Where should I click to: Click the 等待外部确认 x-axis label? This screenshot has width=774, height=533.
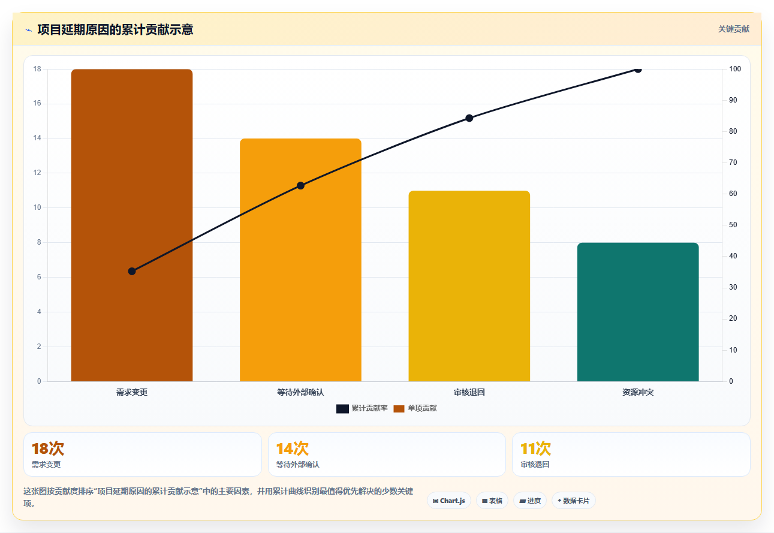[x=300, y=392]
